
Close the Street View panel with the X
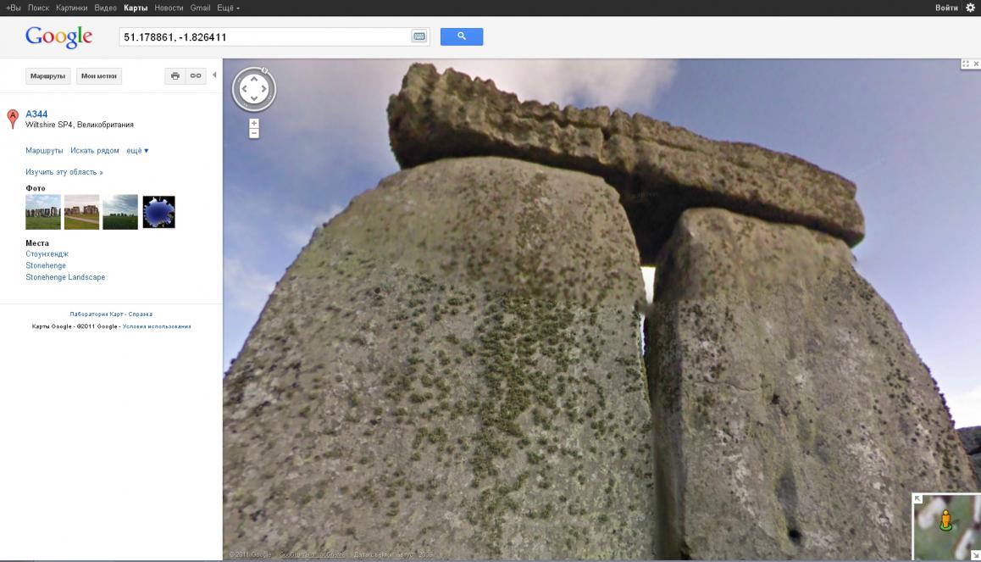(x=975, y=64)
